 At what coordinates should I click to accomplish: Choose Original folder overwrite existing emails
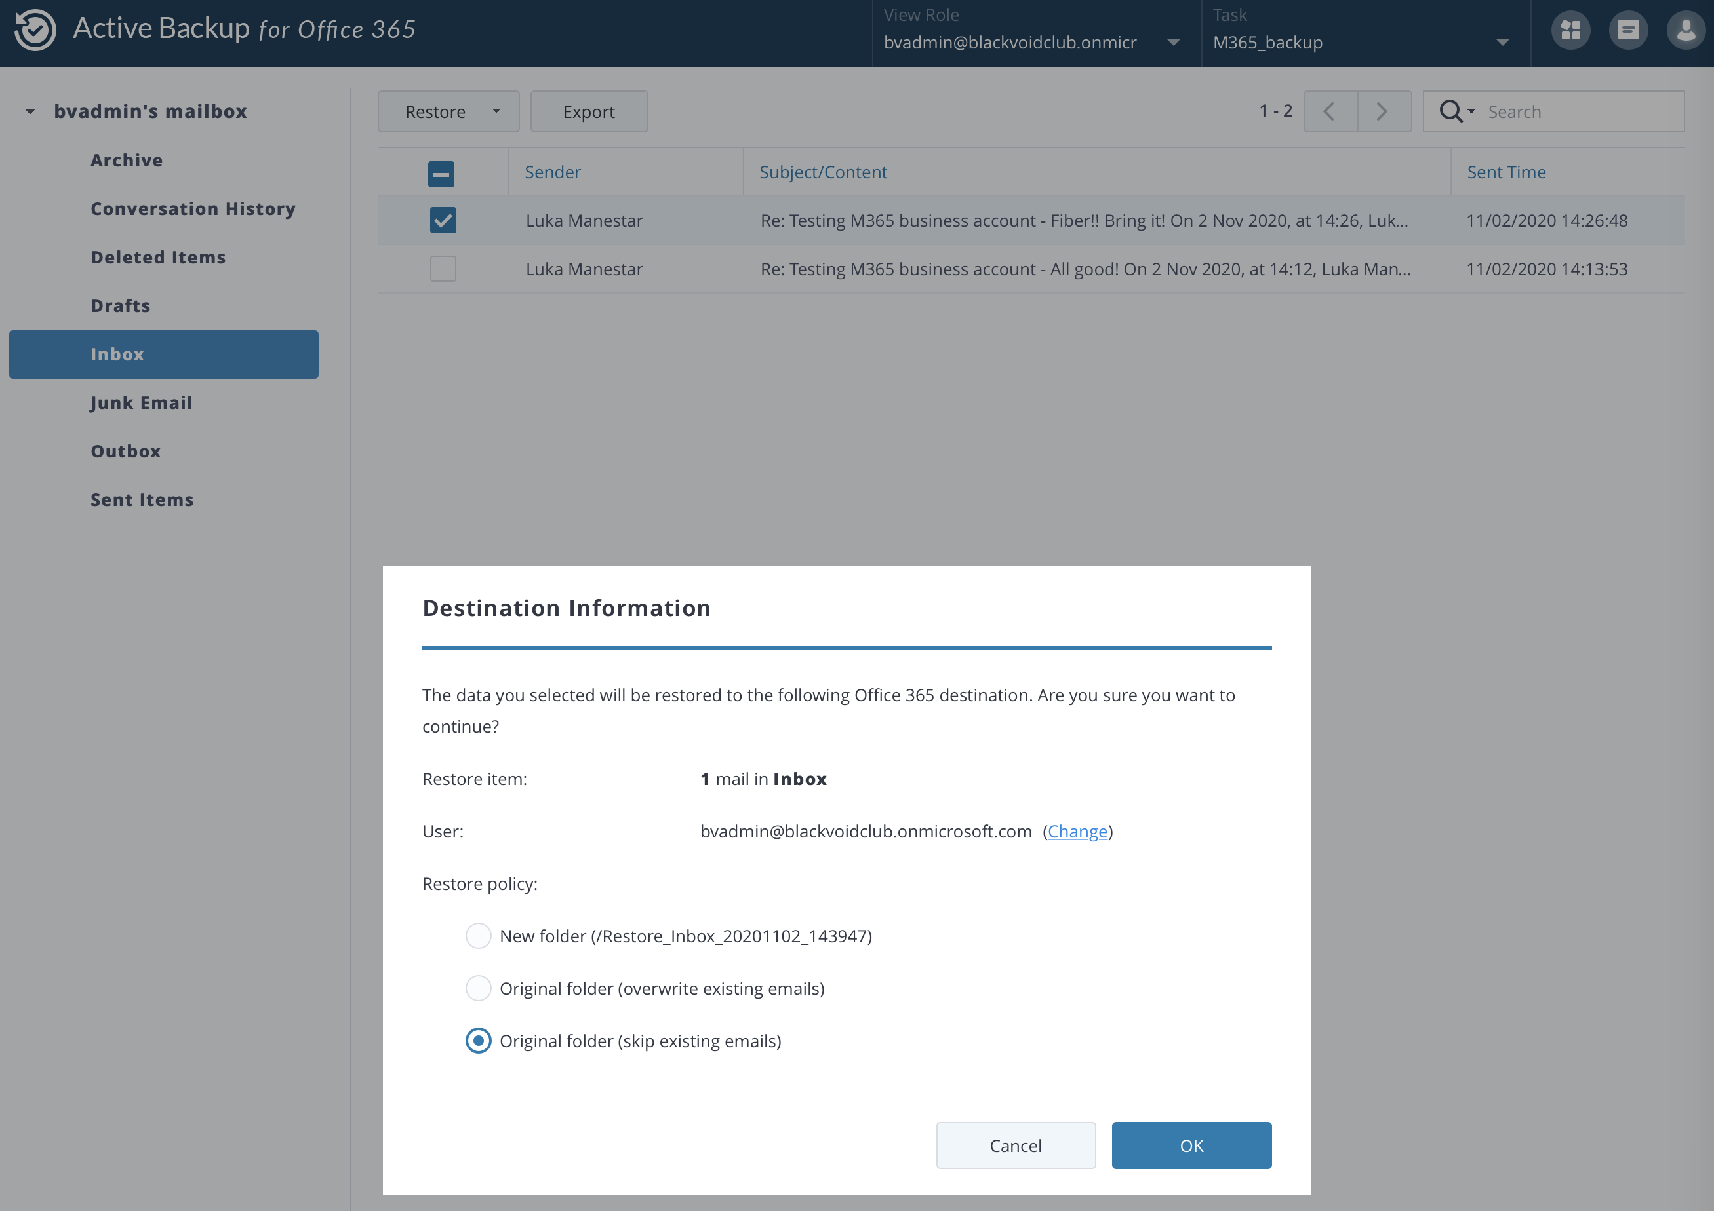[479, 988]
